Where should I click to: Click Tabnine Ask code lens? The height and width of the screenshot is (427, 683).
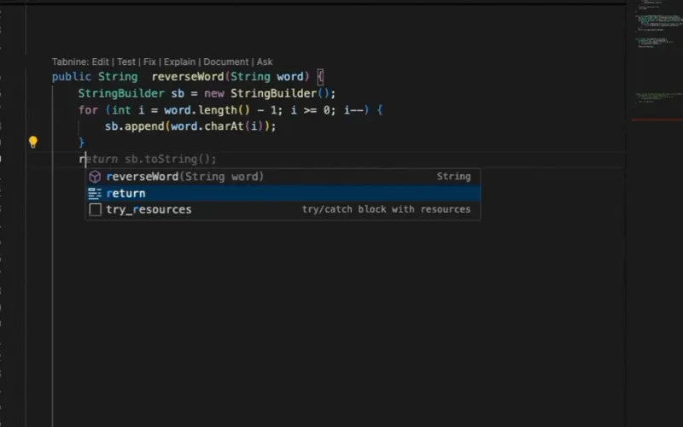pos(265,61)
